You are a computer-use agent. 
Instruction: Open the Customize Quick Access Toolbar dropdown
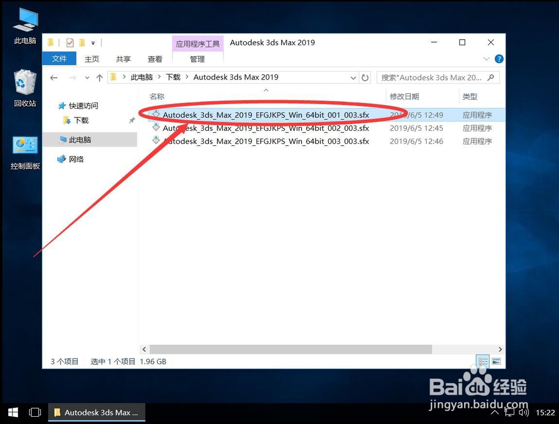coord(93,43)
